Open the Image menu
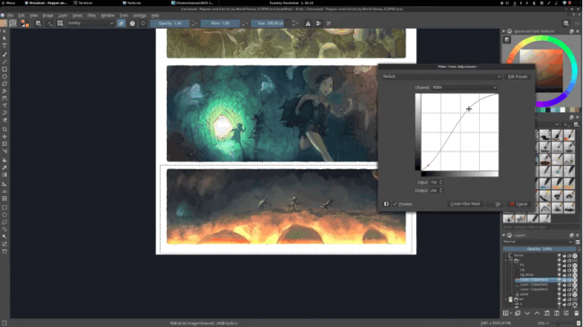Image resolution: width=583 pixels, height=327 pixels. coord(48,15)
